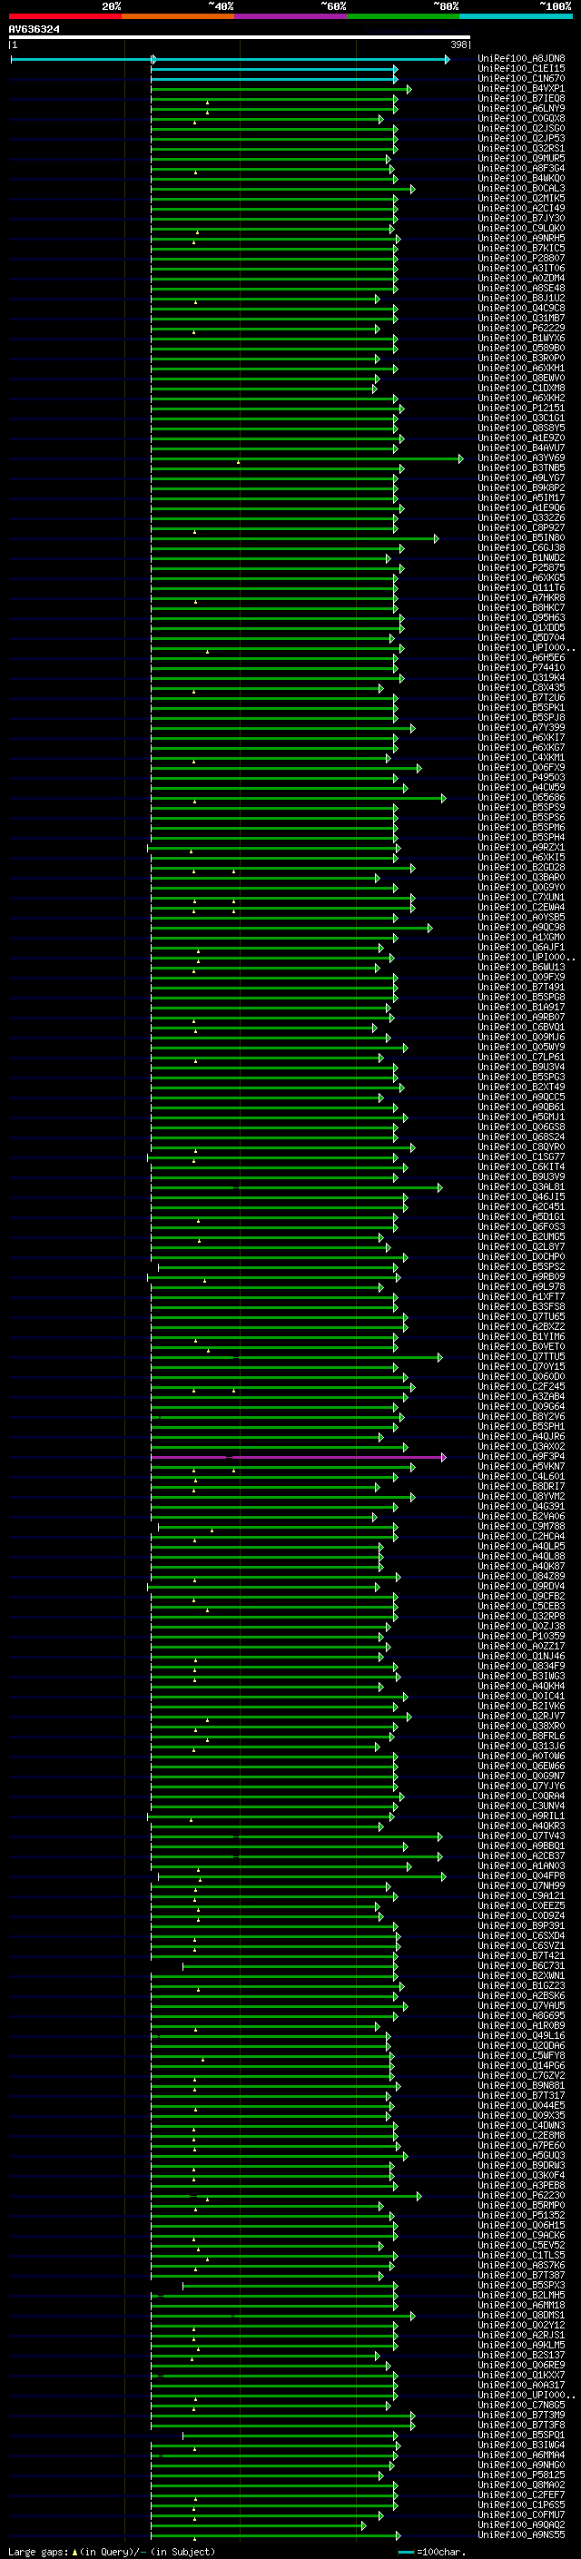
Task: Click the Large gaps legend text
Action: 112,2552
